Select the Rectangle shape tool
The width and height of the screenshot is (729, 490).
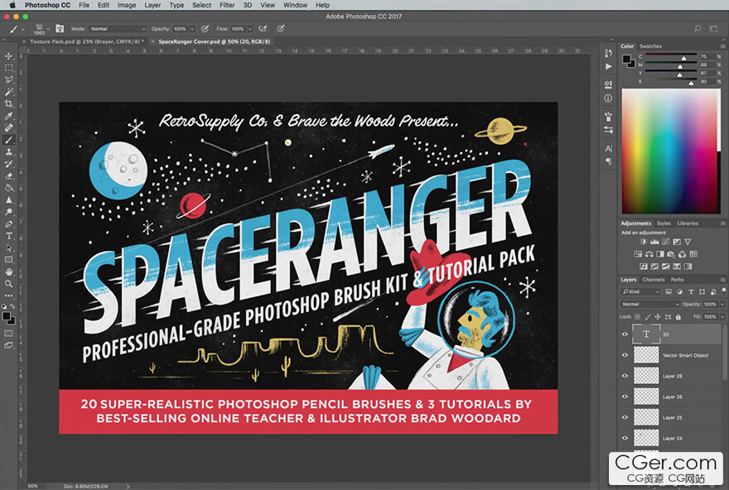9,260
